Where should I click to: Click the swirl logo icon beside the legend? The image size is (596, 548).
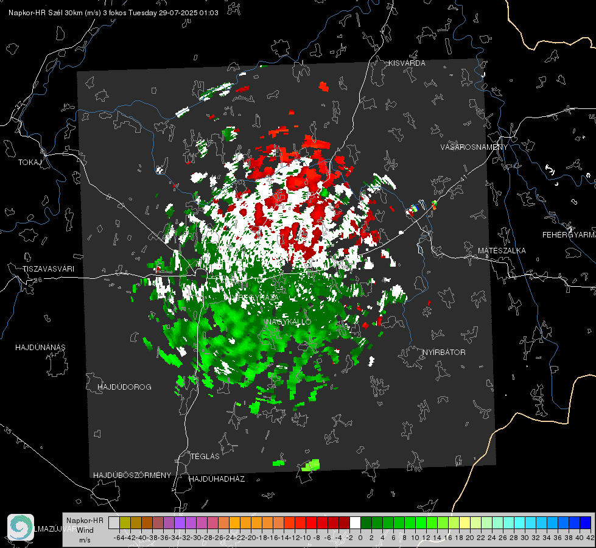(21, 527)
